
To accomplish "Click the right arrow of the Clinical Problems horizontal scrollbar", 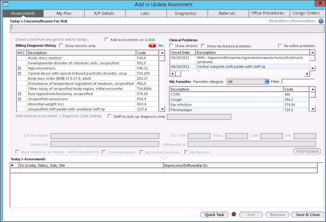I will 307,74.
